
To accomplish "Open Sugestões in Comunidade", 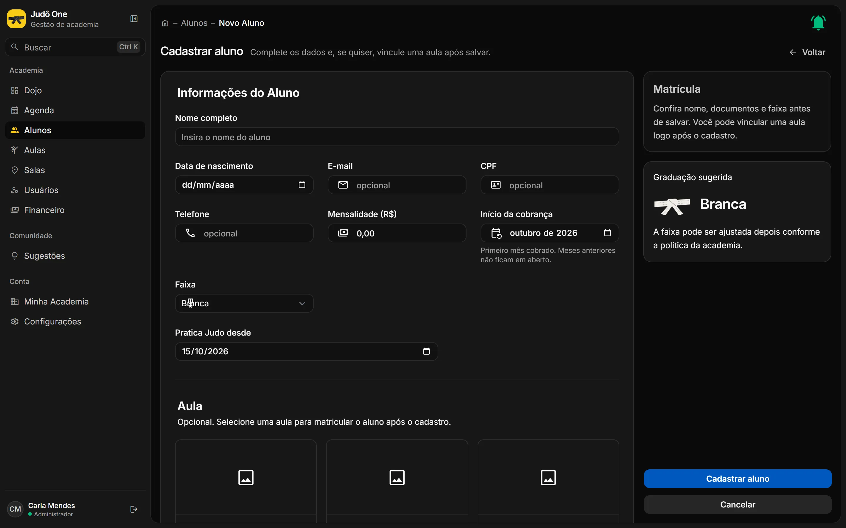I will click(x=75, y=256).
